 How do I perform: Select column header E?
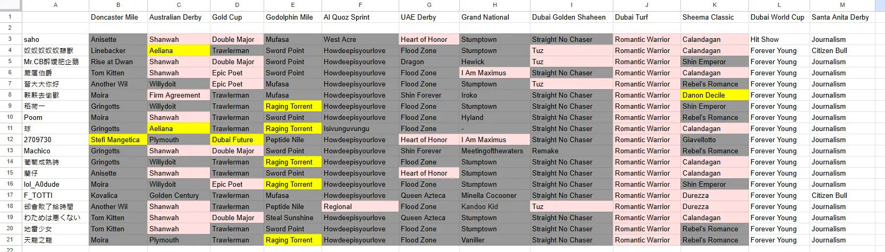pyautogui.click(x=292, y=5)
